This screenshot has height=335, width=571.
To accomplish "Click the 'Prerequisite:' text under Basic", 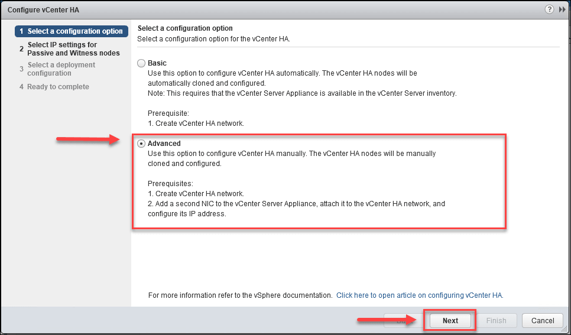I will click(168, 113).
